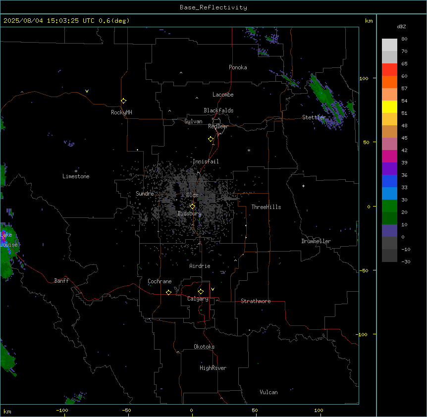Image resolution: width=427 pixels, height=417 pixels.
Task: Pick the blue 36 dBZ legend color
Action: point(389,181)
